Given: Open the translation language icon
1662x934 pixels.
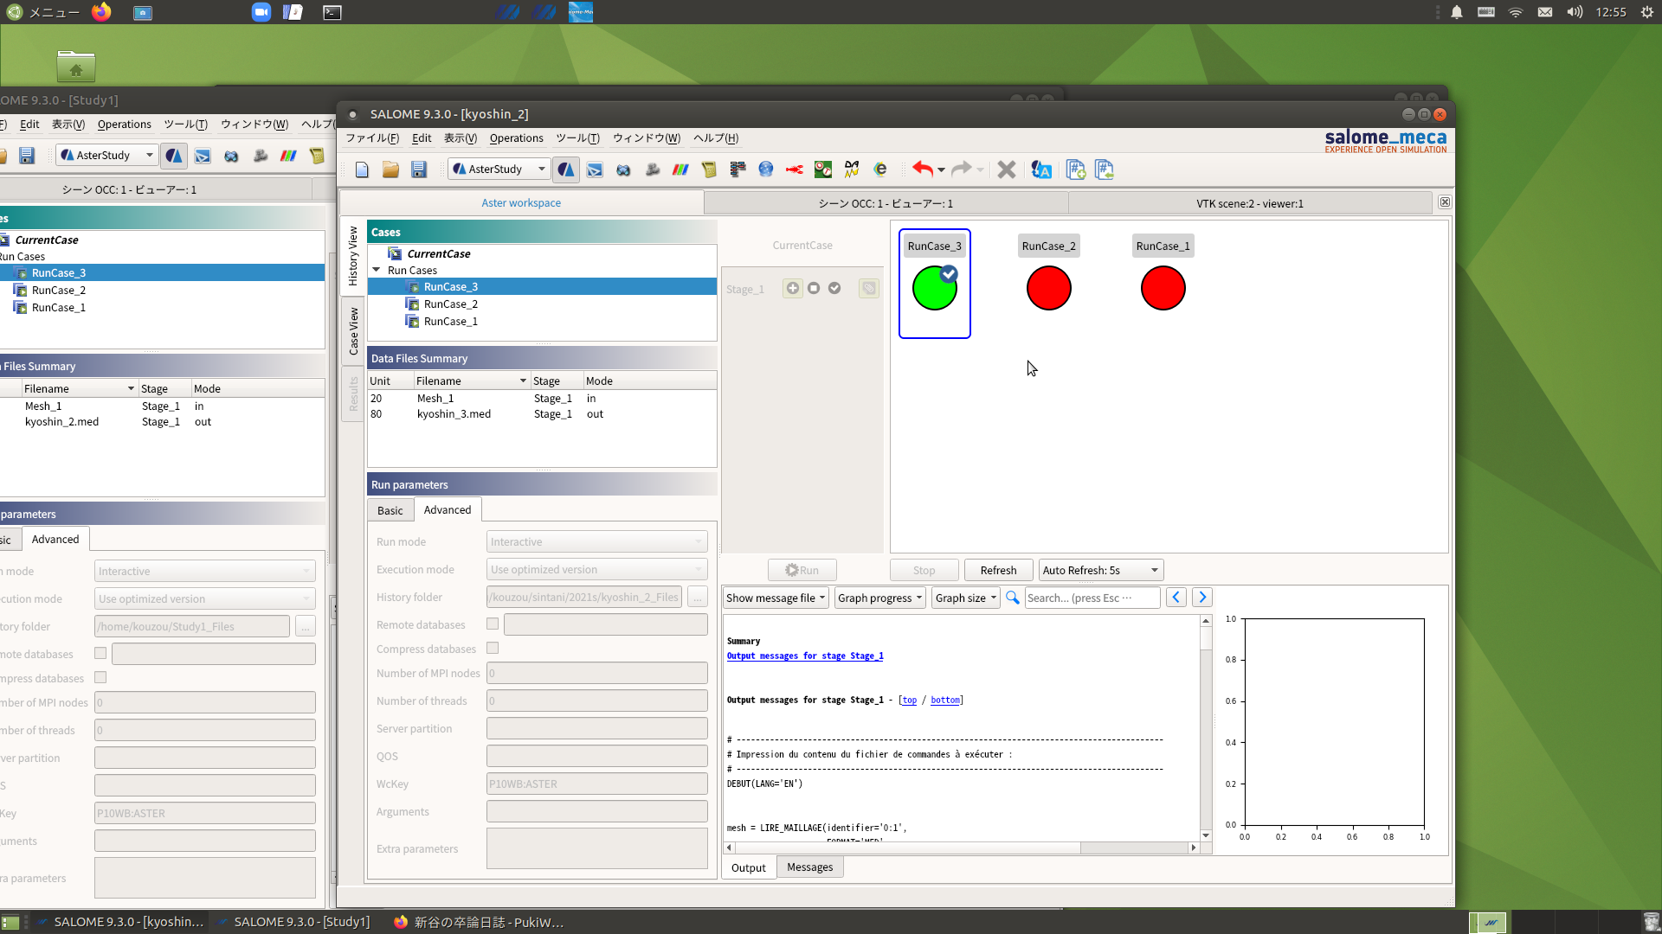Looking at the screenshot, I should [x=1041, y=170].
